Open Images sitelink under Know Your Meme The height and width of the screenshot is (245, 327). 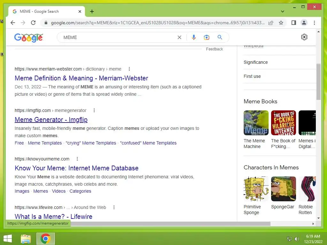(22, 191)
